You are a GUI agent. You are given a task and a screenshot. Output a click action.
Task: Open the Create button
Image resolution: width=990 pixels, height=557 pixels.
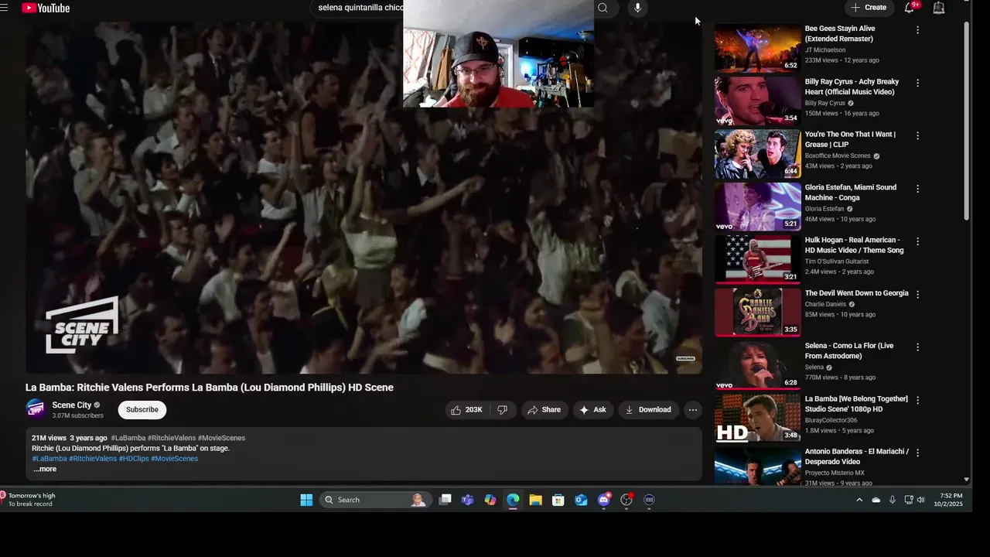[869, 8]
